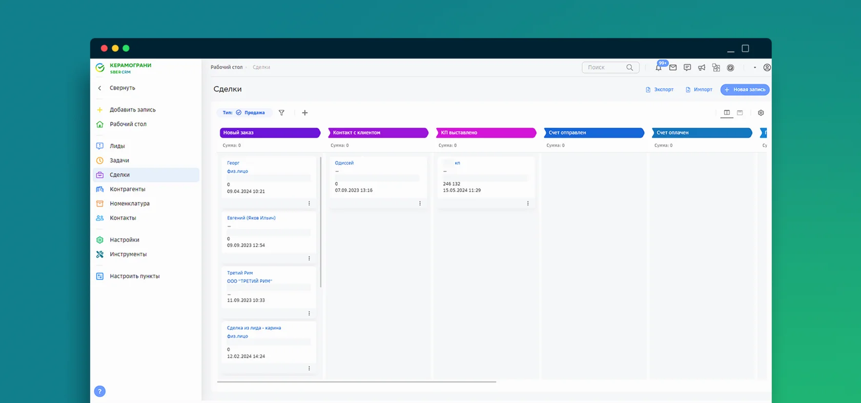This screenshot has width=861, height=403.
Task: Click the blue help question mark
Action: (100, 391)
